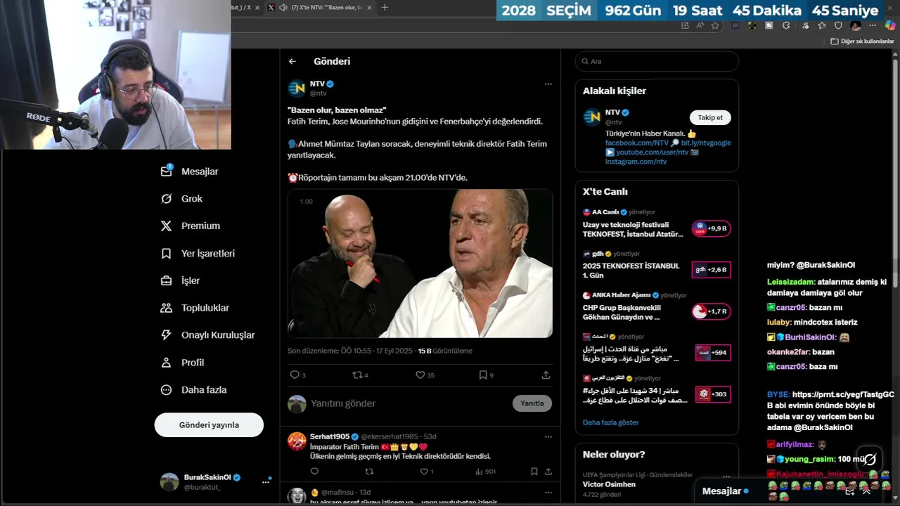900x506 pixels.
Task: Open facebook.com/NTV link
Action: [637, 143]
